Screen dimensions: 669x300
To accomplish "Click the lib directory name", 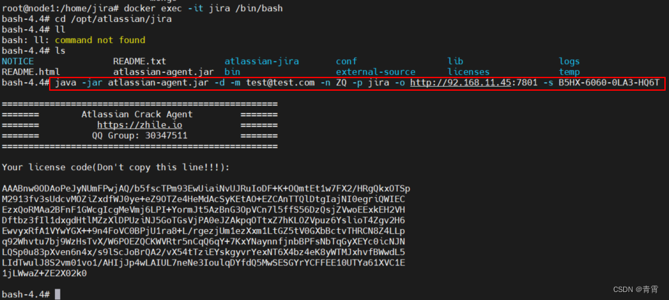I will 456,62.
